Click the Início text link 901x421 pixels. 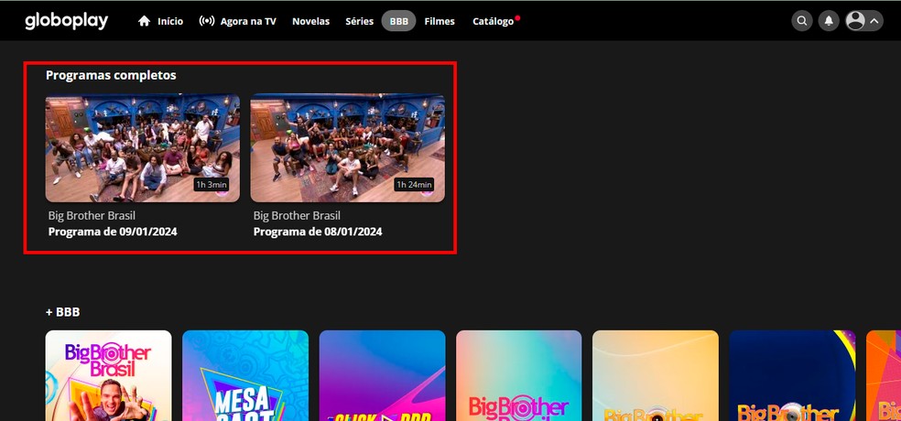[x=170, y=21]
